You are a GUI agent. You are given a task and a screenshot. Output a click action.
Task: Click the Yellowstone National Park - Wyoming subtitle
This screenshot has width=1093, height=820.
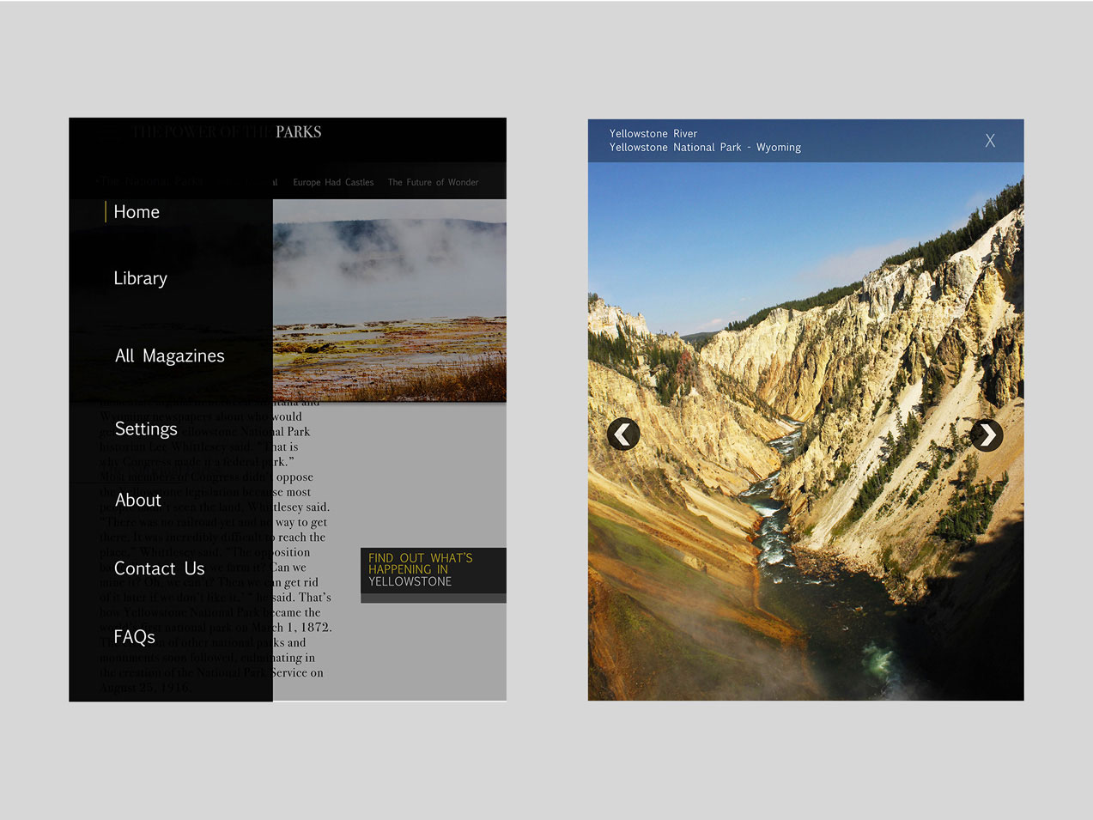[x=705, y=148]
